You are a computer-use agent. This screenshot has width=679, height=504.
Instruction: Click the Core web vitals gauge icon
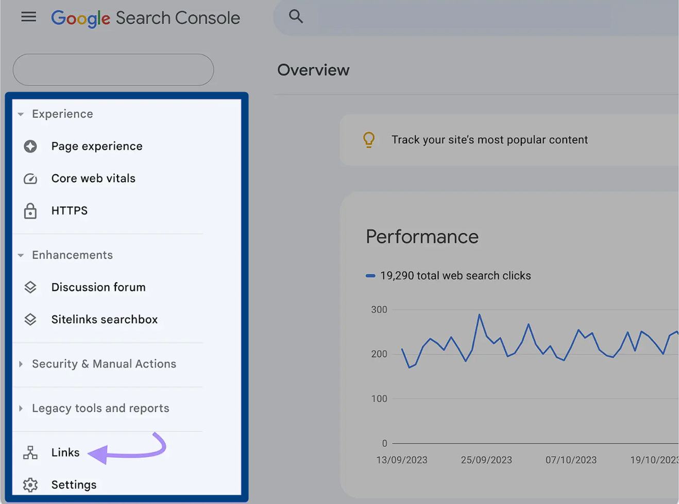30,179
